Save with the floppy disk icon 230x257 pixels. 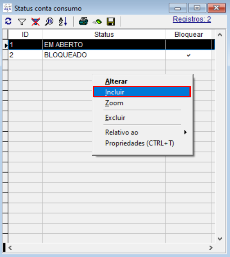point(111,21)
